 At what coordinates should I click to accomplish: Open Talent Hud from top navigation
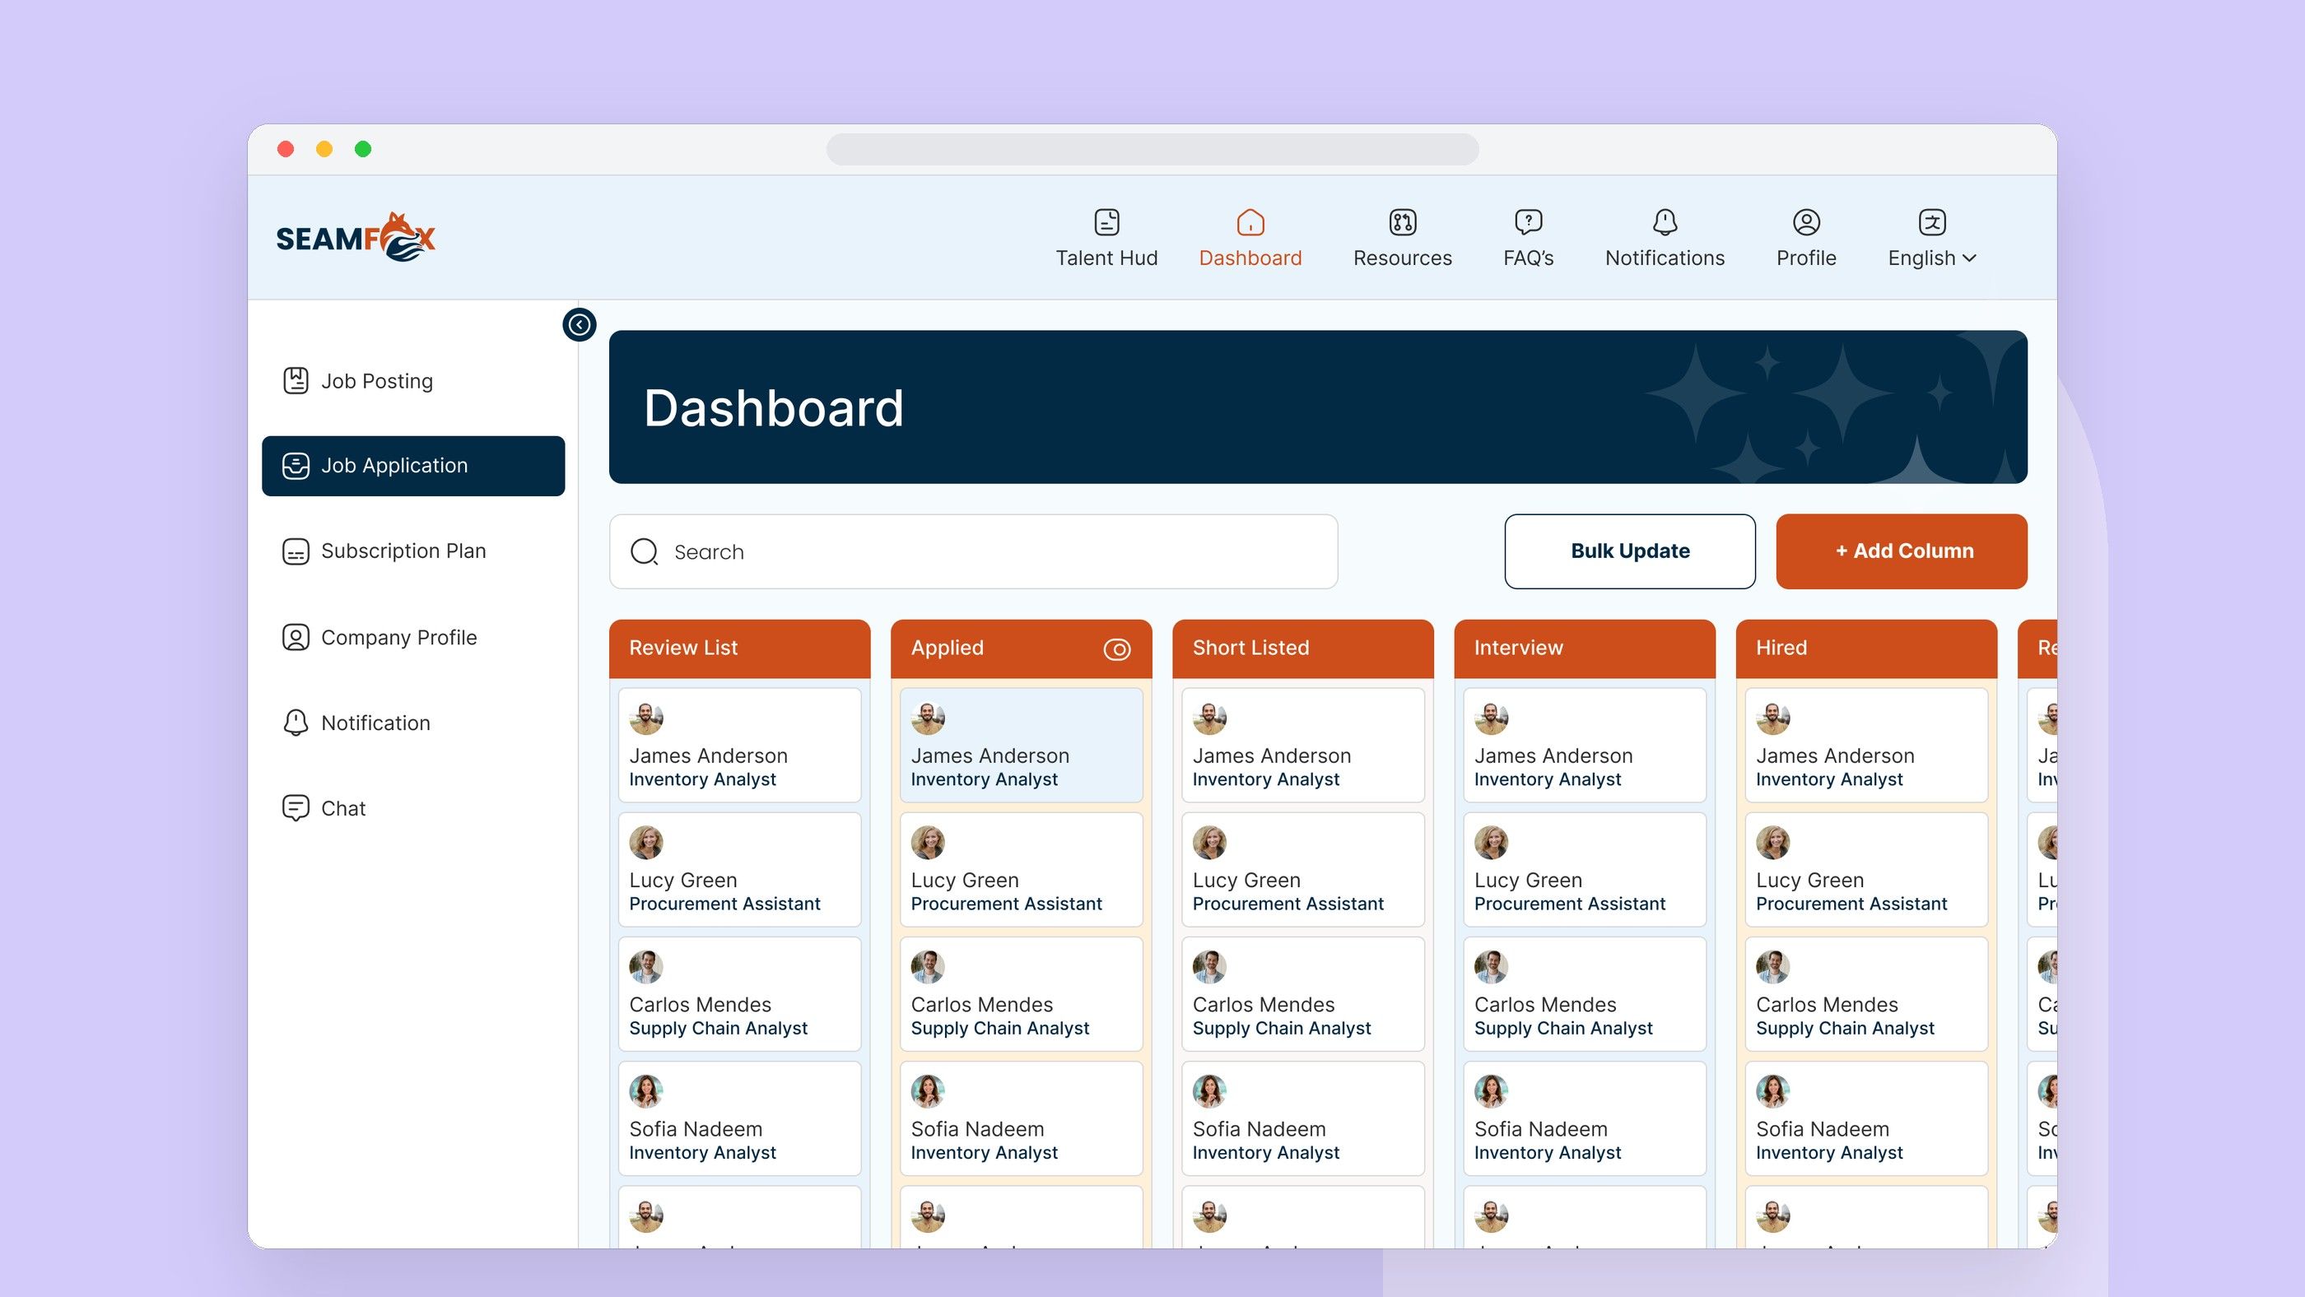[1106, 239]
